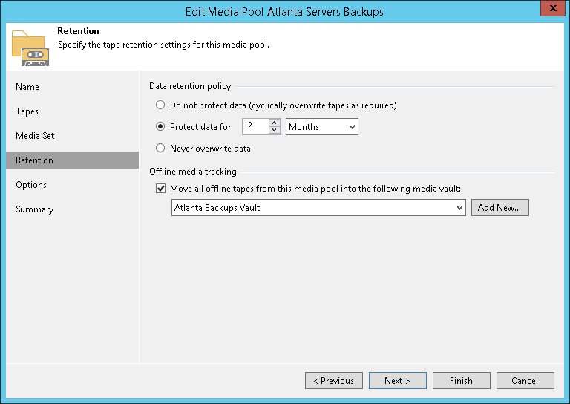Open the Months time unit dropdown
This screenshot has width=570, height=404.
click(322, 127)
